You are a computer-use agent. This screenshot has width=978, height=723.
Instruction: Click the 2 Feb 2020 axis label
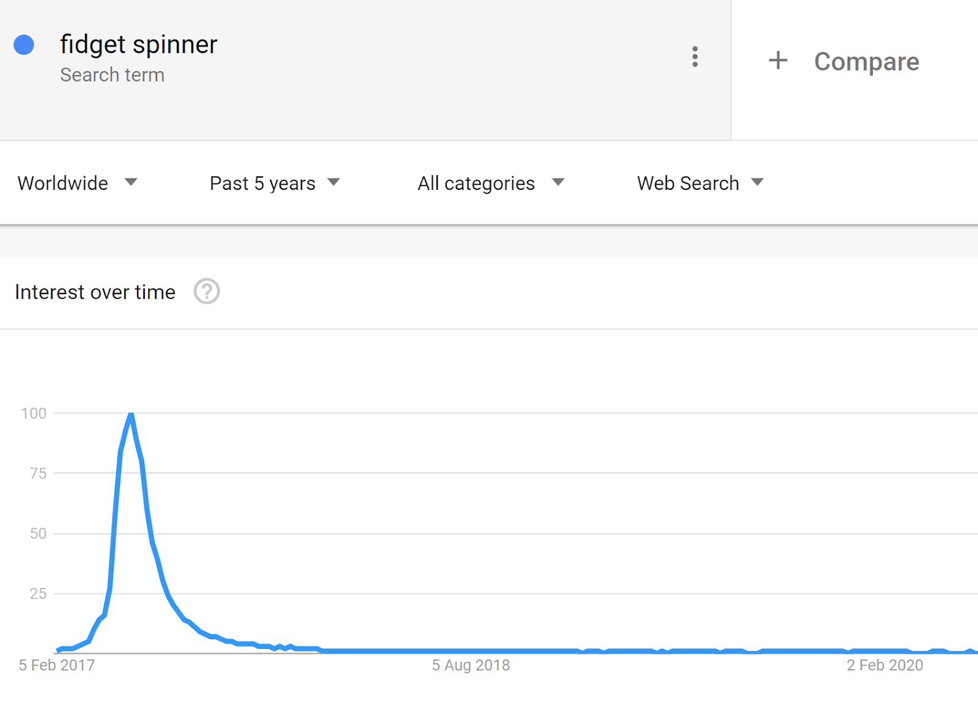(884, 665)
